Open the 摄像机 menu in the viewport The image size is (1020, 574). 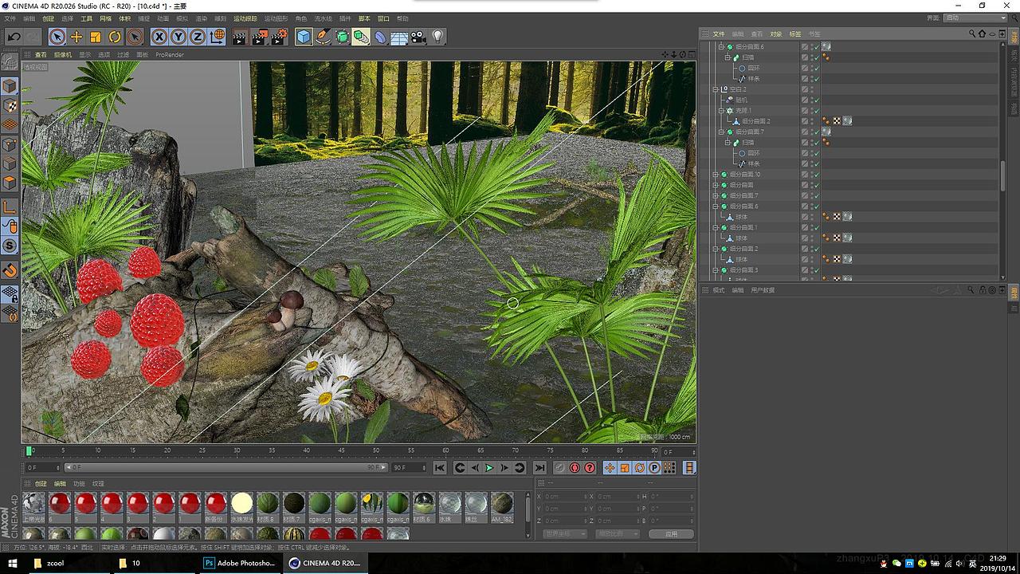click(62, 55)
